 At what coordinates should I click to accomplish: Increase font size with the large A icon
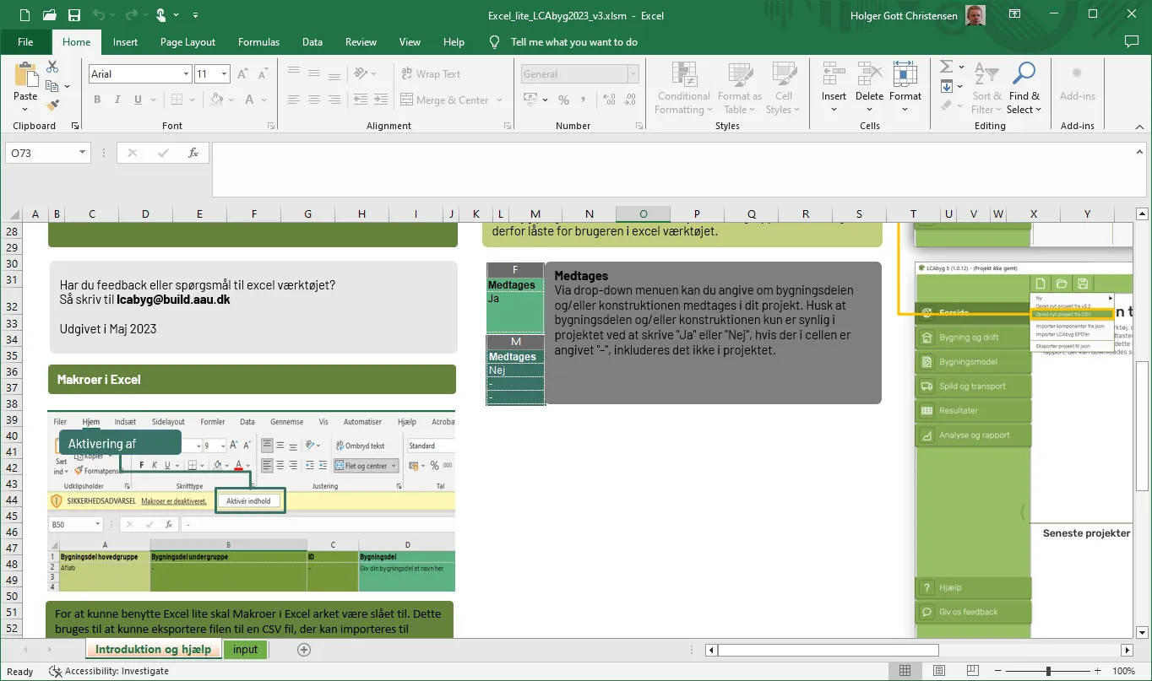[x=242, y=74]
